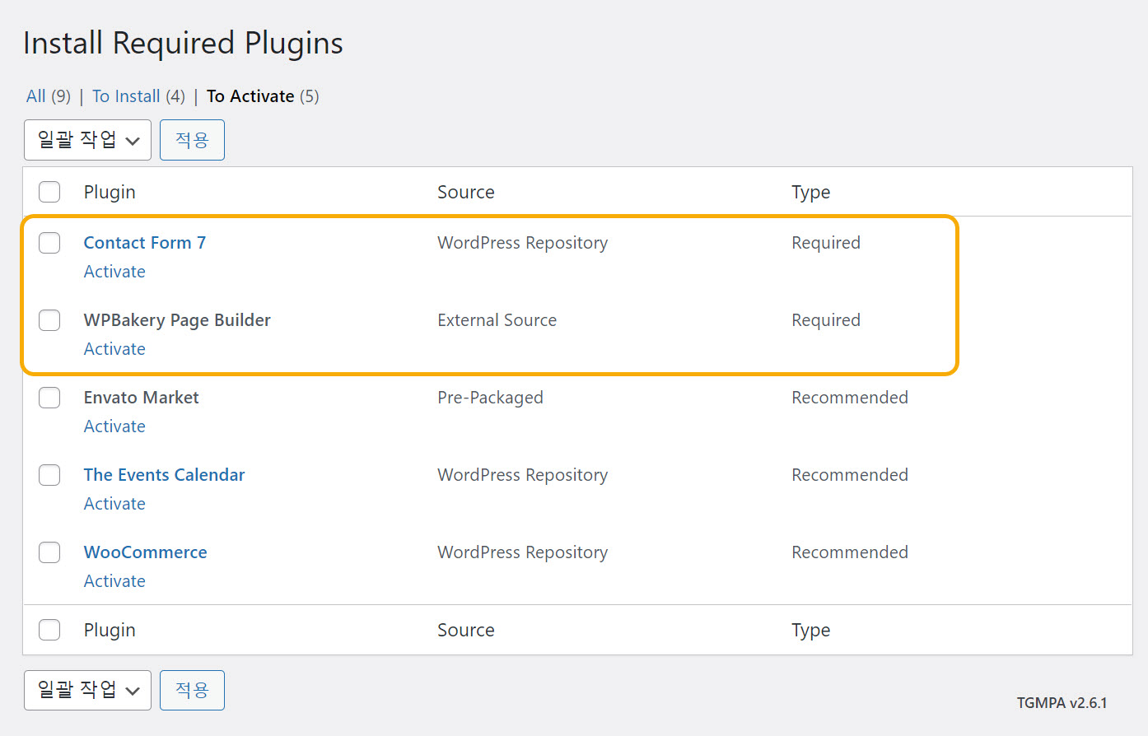Tick the WPBakery Page Builder checkbox
This screenshot has width=1148, height=736.
(x=49, y=320)
